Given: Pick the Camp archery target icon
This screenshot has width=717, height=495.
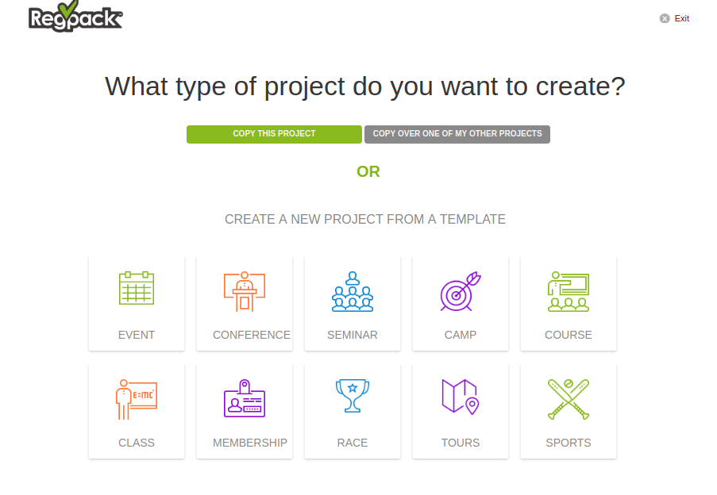Looking at the screenshot, I should (461, 291).
